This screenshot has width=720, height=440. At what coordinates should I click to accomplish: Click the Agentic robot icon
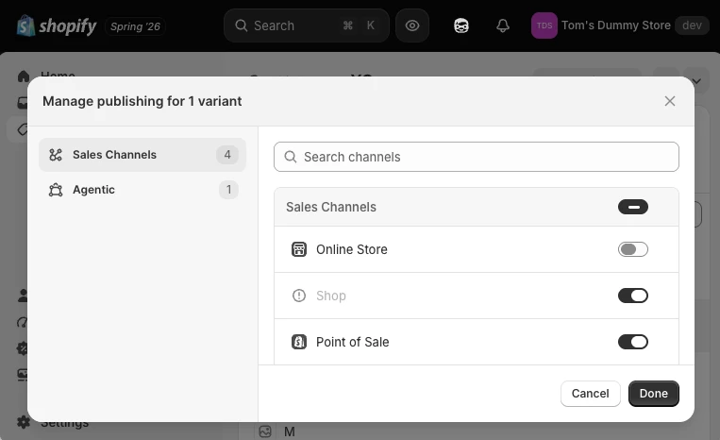click(x=56, y=190)
